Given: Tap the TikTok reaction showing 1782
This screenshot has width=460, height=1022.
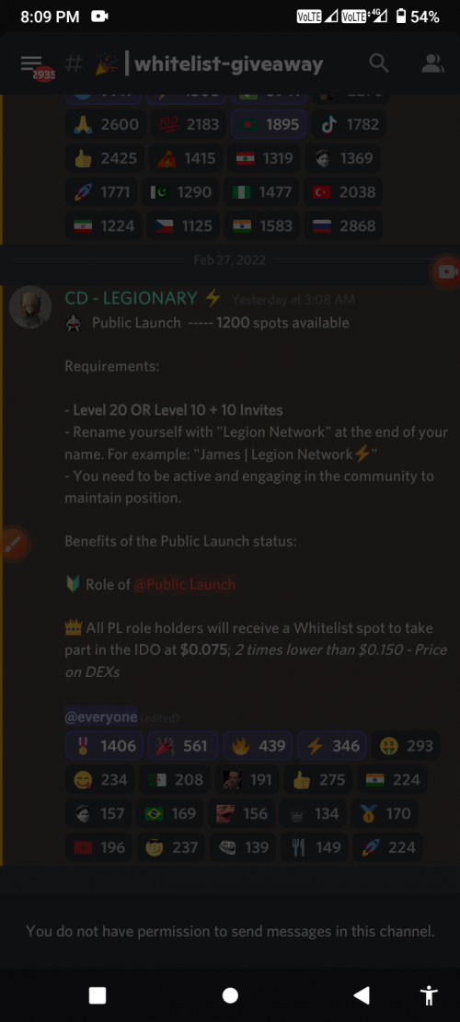Looking at the screenshot, I should tap(350, 124).
